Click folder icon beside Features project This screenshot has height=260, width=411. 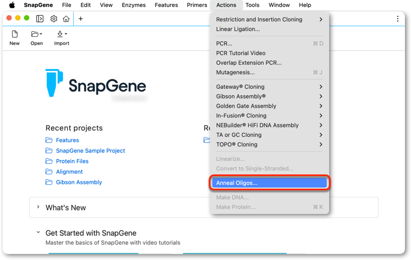point(49,140)
